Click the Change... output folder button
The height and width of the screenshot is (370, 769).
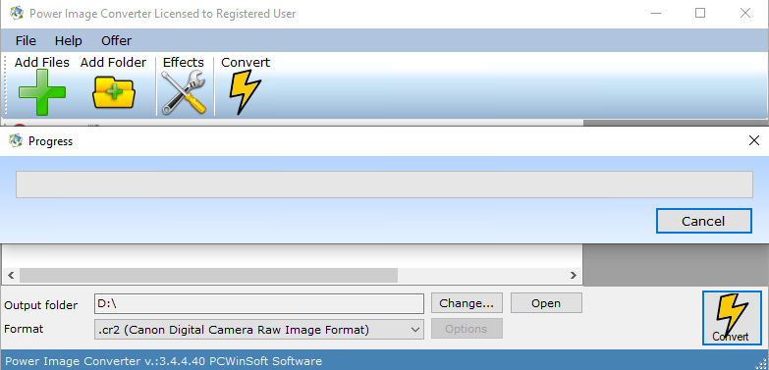click(x=467, y=303)
